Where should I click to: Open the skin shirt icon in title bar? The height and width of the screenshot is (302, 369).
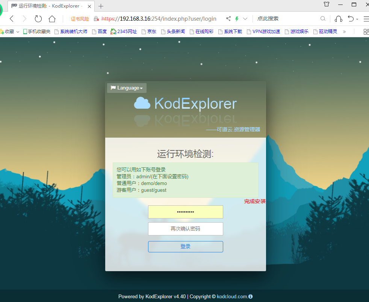pyautogui.click(x=327, y=4)
